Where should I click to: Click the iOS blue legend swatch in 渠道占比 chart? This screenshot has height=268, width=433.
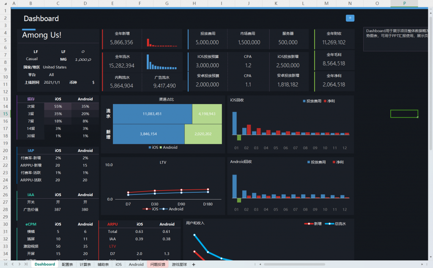(150, 148)
